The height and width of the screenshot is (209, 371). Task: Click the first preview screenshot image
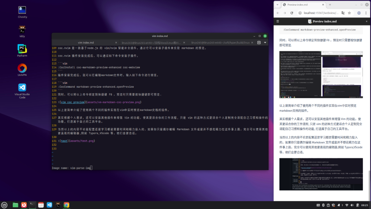321,75
